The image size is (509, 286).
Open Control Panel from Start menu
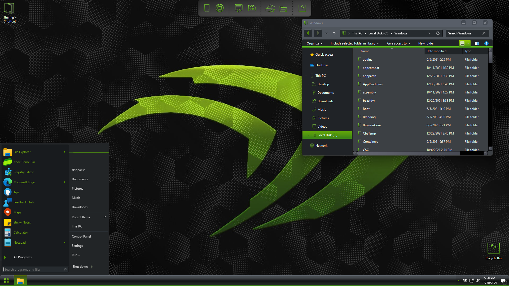(81, 236)
